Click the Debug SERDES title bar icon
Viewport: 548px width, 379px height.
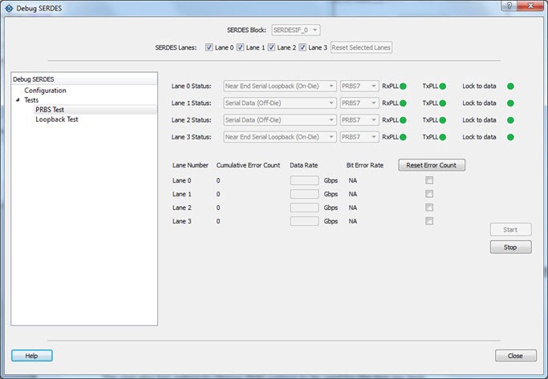click(9, 6)
